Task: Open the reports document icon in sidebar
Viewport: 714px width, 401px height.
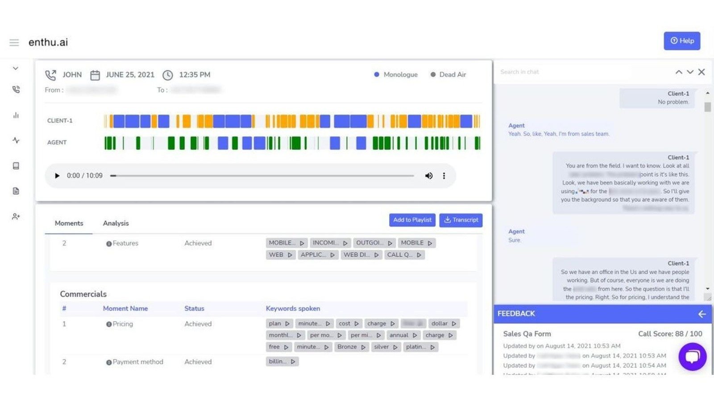Action: click(16, 191)
